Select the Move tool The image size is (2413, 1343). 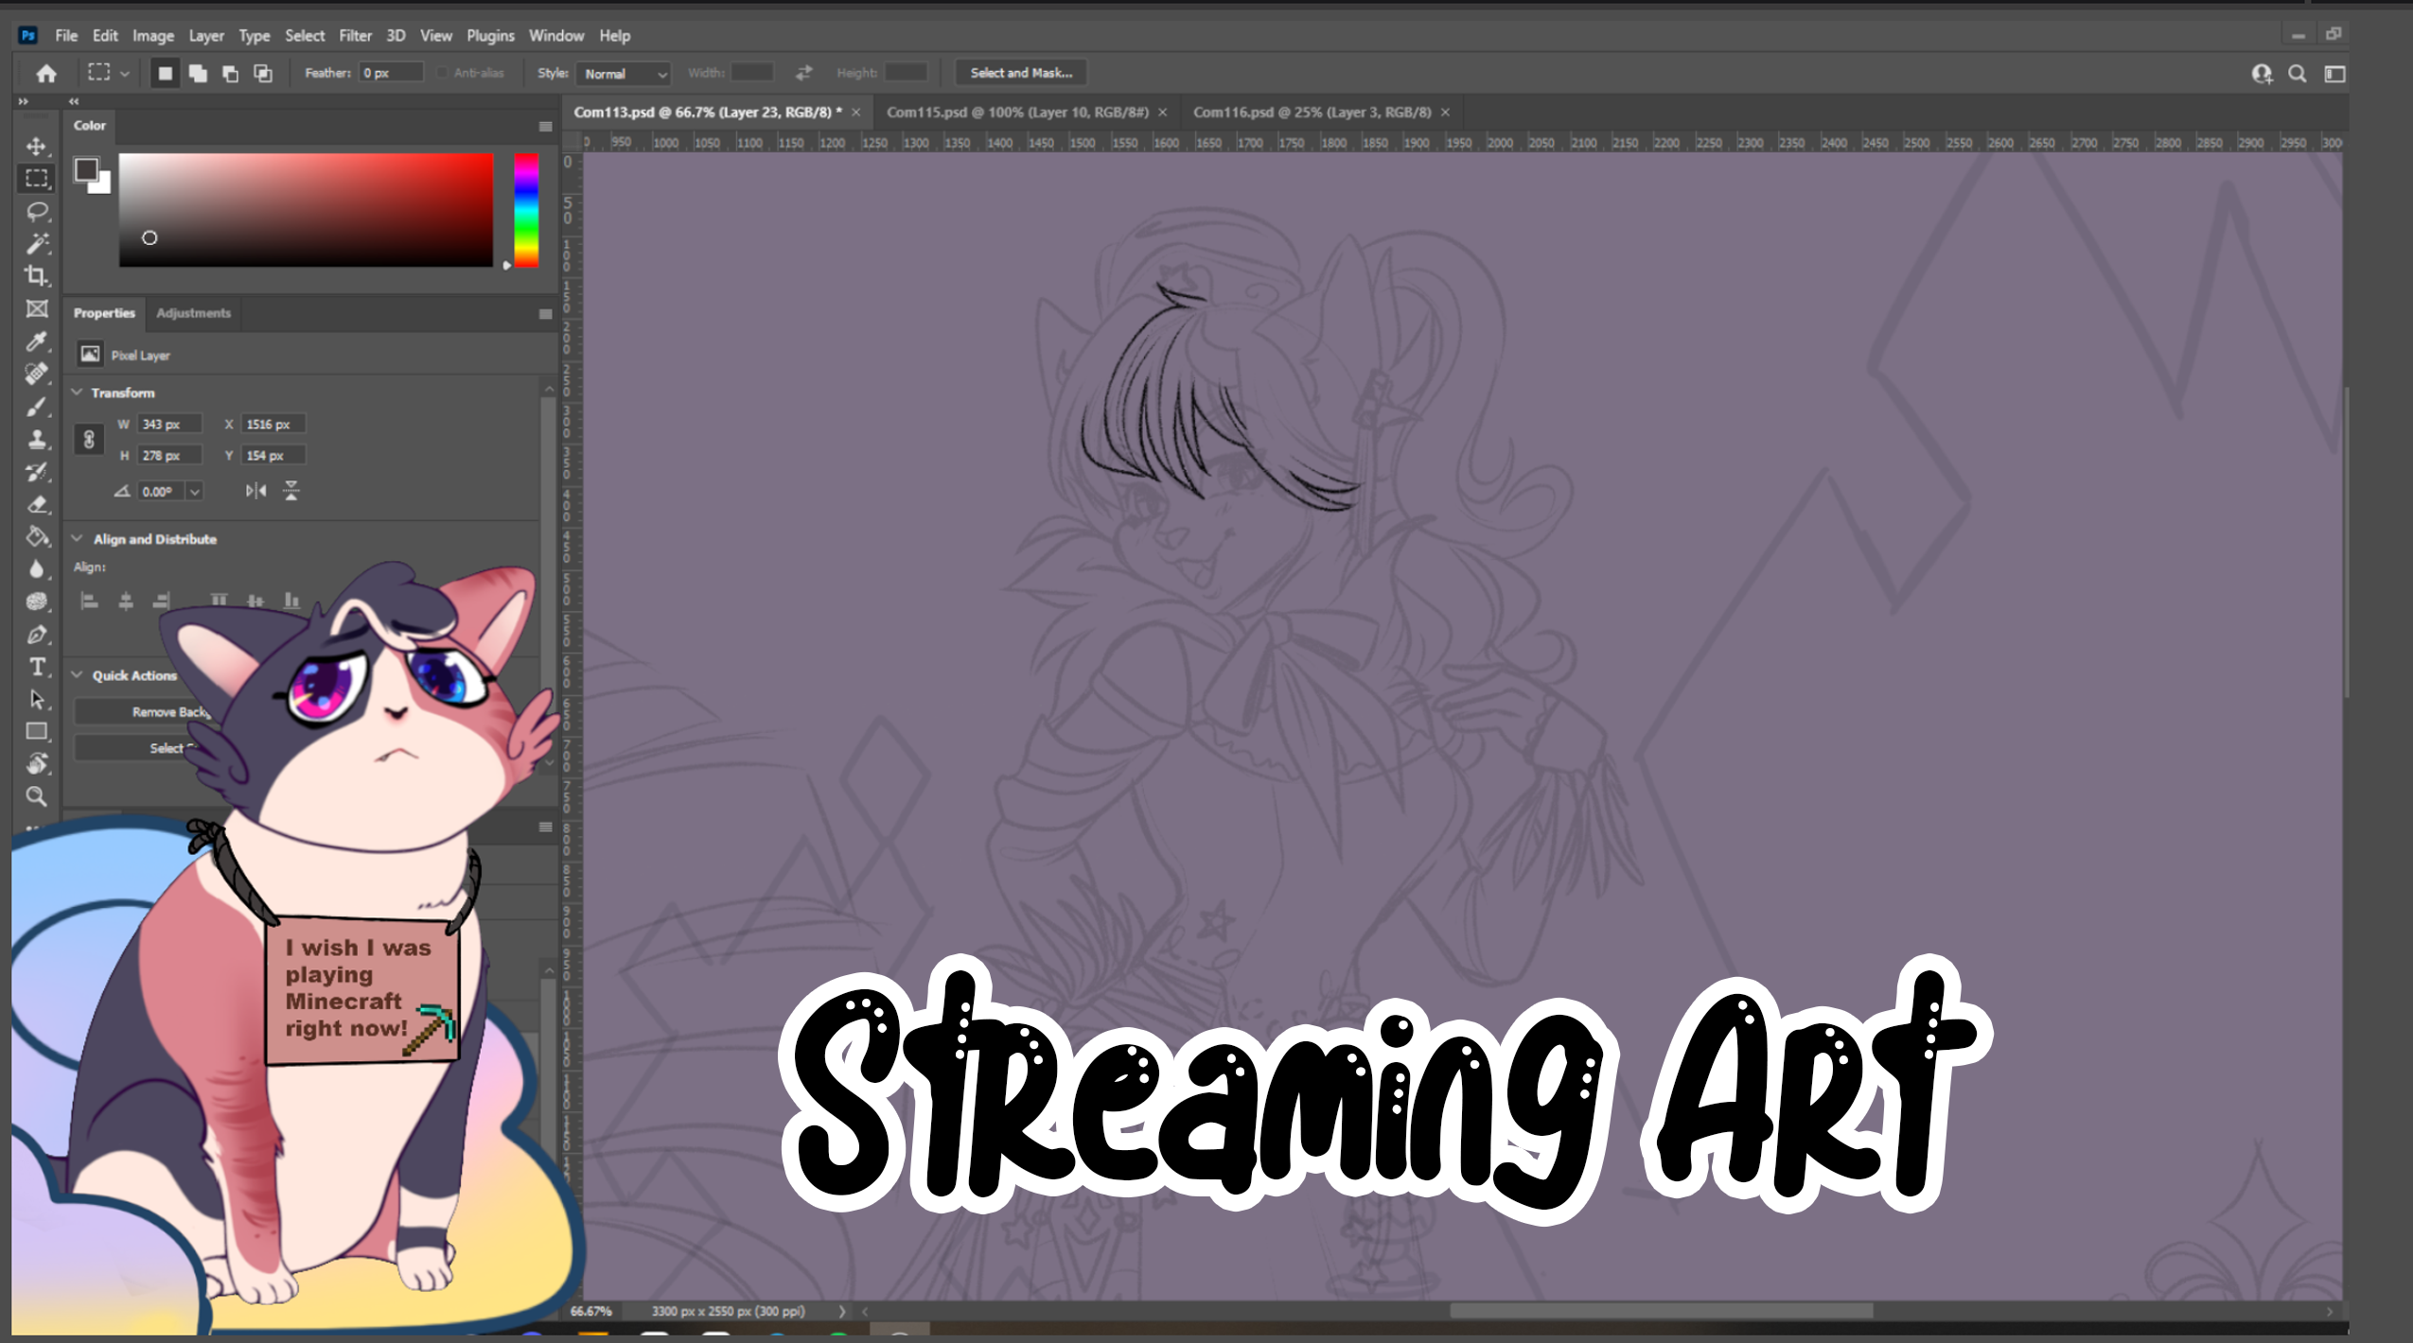pyautogui.click(x=36, y=146)
